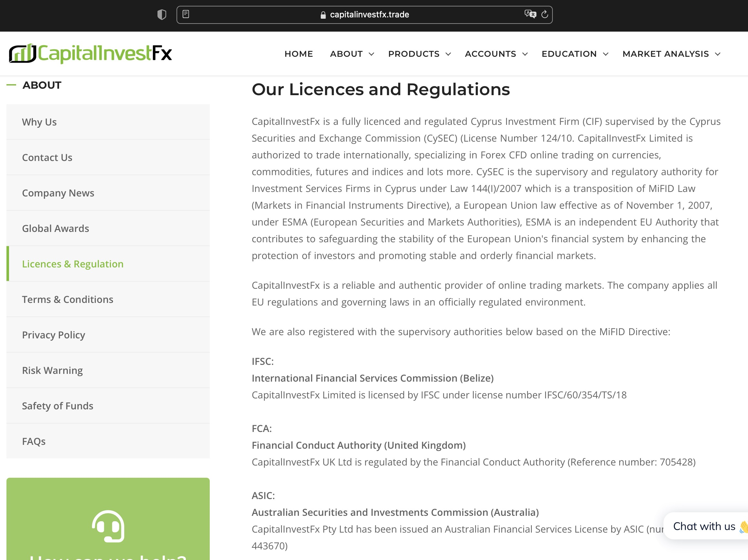Select Contact Us in sidebar
This screenshot has height=560, width=748.
pyautogui.click(x=47, y=157)
